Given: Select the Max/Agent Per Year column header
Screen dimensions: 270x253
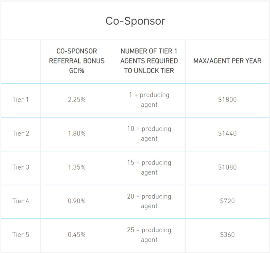Looking at the screenshot, I should point(227,61).
